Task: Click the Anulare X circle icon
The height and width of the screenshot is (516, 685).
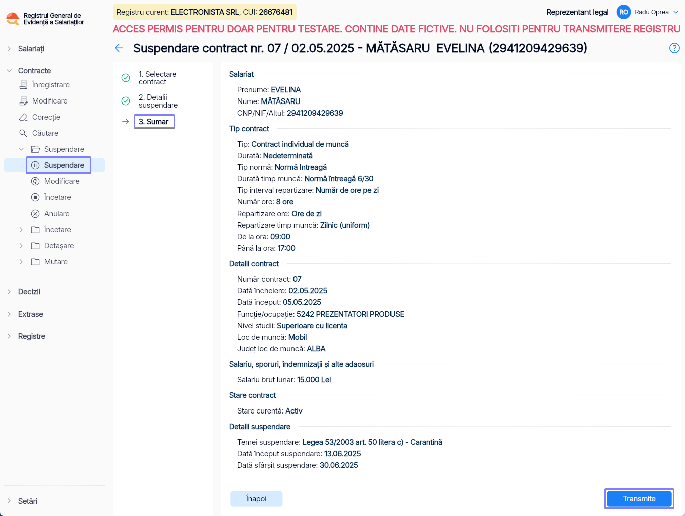Action: [35, 214]
